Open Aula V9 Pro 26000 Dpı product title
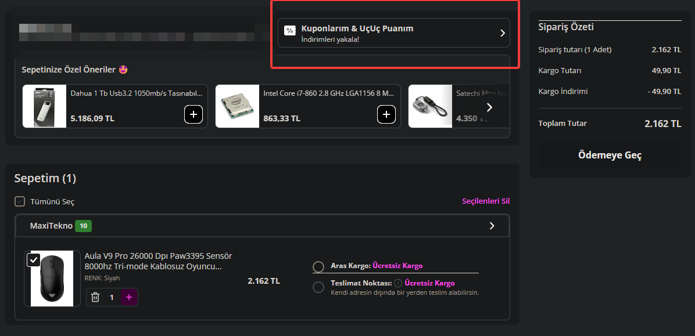The width and height of the screenshot is (695, 336). tap(158, 261)
